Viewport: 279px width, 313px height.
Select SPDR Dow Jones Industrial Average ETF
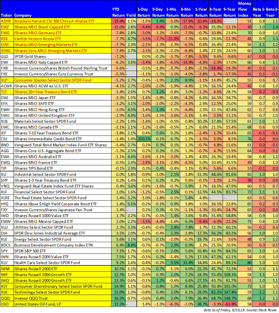tap(50, 233)
